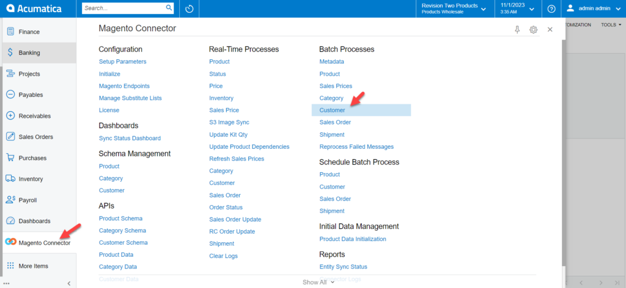Open the Finance workspace icon
Screen dimensions: 626x288
point(11,32)
